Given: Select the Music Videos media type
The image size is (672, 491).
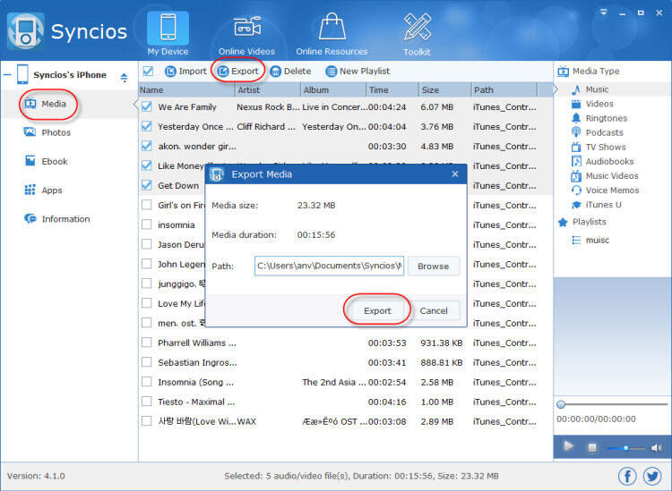Looking at the screenshot, I should click(x=604, y=176).
